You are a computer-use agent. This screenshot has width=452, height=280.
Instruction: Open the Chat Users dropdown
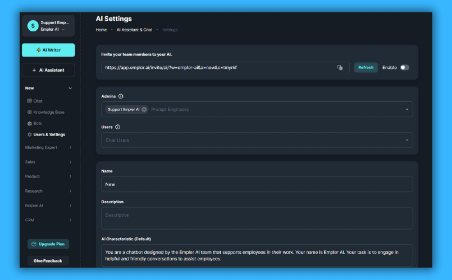tap(407, 140)
